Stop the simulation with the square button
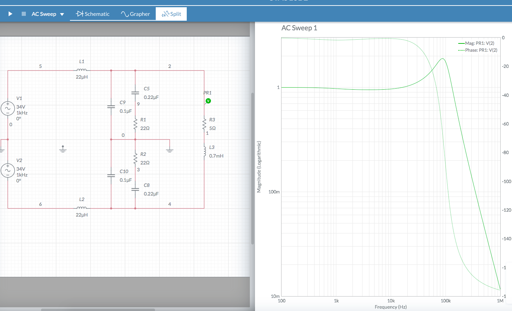The height and width of the screenshot is (311, 512). pyautogui.click(x=24, y=14)
